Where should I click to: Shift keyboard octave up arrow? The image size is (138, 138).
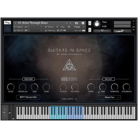click(x=5, y=109)
